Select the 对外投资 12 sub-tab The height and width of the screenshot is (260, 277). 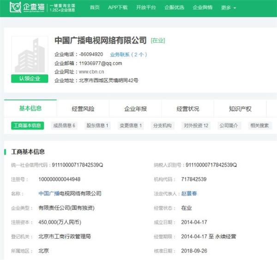(x=196, y=126)
